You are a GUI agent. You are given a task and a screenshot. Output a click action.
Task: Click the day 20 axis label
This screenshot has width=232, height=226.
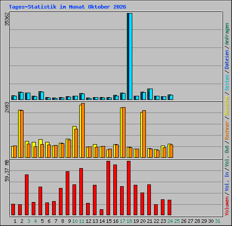pos(143,221)
